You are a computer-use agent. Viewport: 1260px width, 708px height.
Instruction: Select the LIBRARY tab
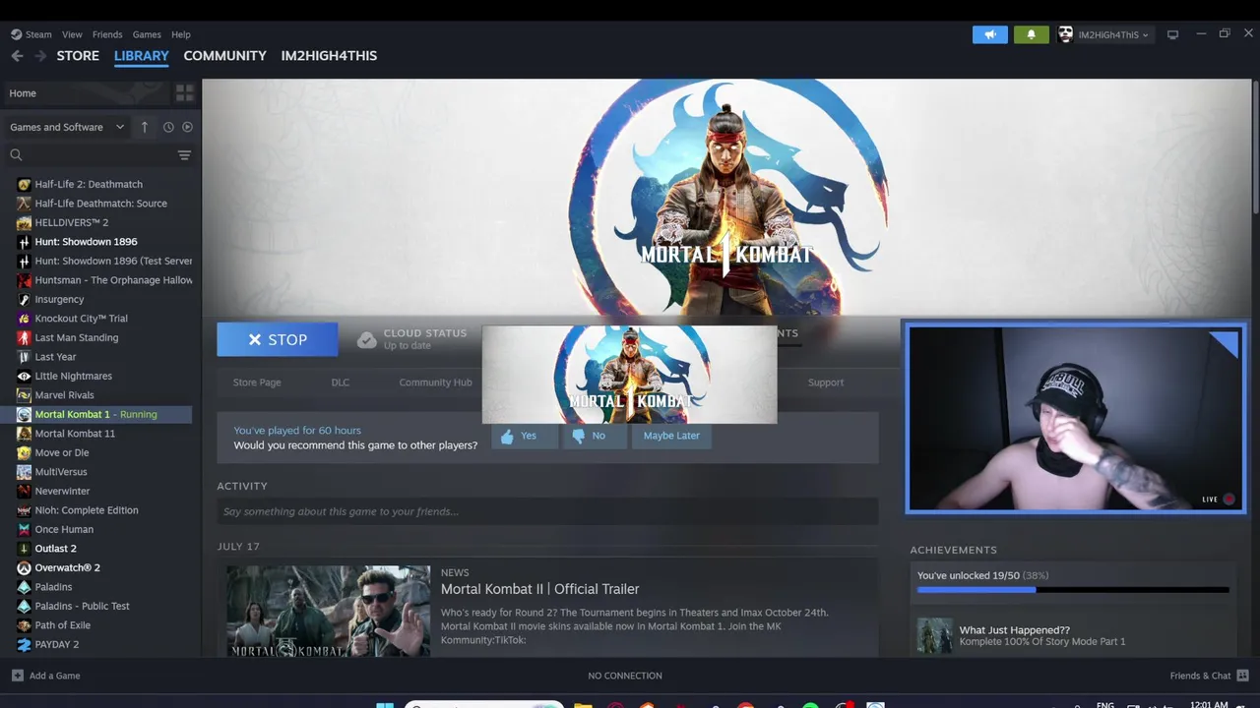pos(142,56)
